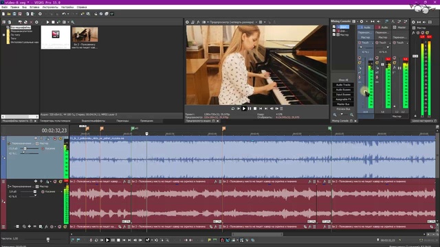Screen dimensions: 440x247
Task: Create a new project from main toolbar
Action: tap(3, 14)
